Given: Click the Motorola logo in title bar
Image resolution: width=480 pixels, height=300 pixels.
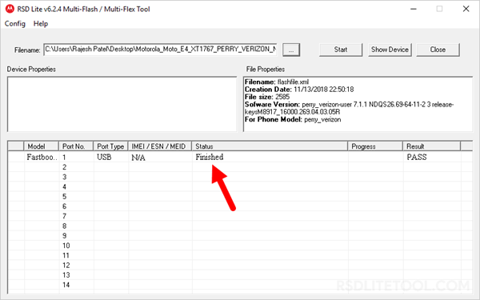Looking at the screenshot, I should [10, 9].
